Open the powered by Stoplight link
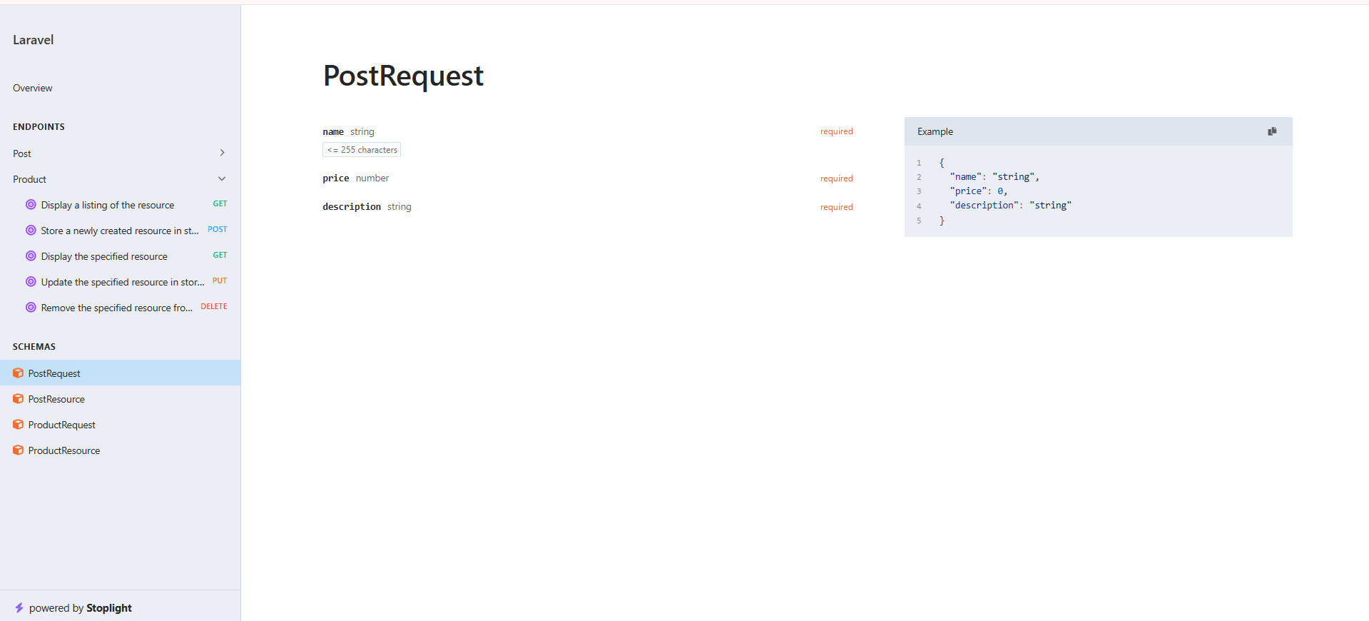 click(80, 608)
